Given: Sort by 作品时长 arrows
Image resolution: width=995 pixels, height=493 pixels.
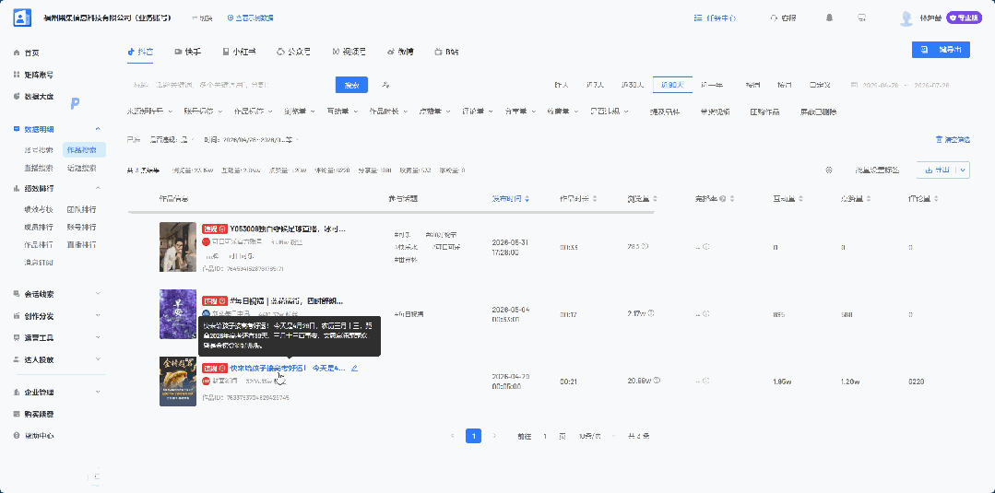Looking at the screenshot, I should pos(594,199).
